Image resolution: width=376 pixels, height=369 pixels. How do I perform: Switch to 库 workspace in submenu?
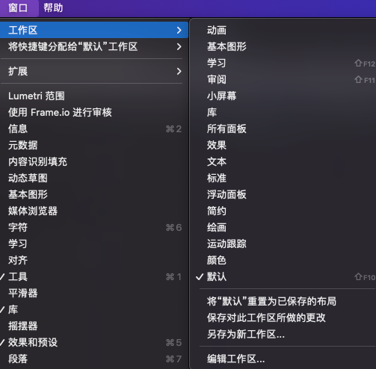pos(283,112)
